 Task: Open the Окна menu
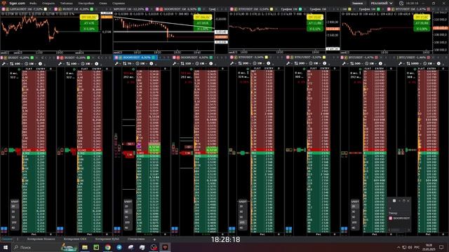point(103,3)
